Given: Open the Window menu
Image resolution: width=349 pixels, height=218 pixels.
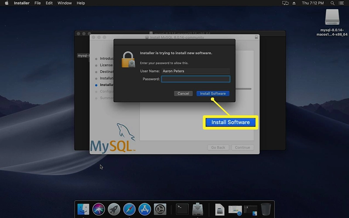Looking at the screenshot, I should (65, 3).
